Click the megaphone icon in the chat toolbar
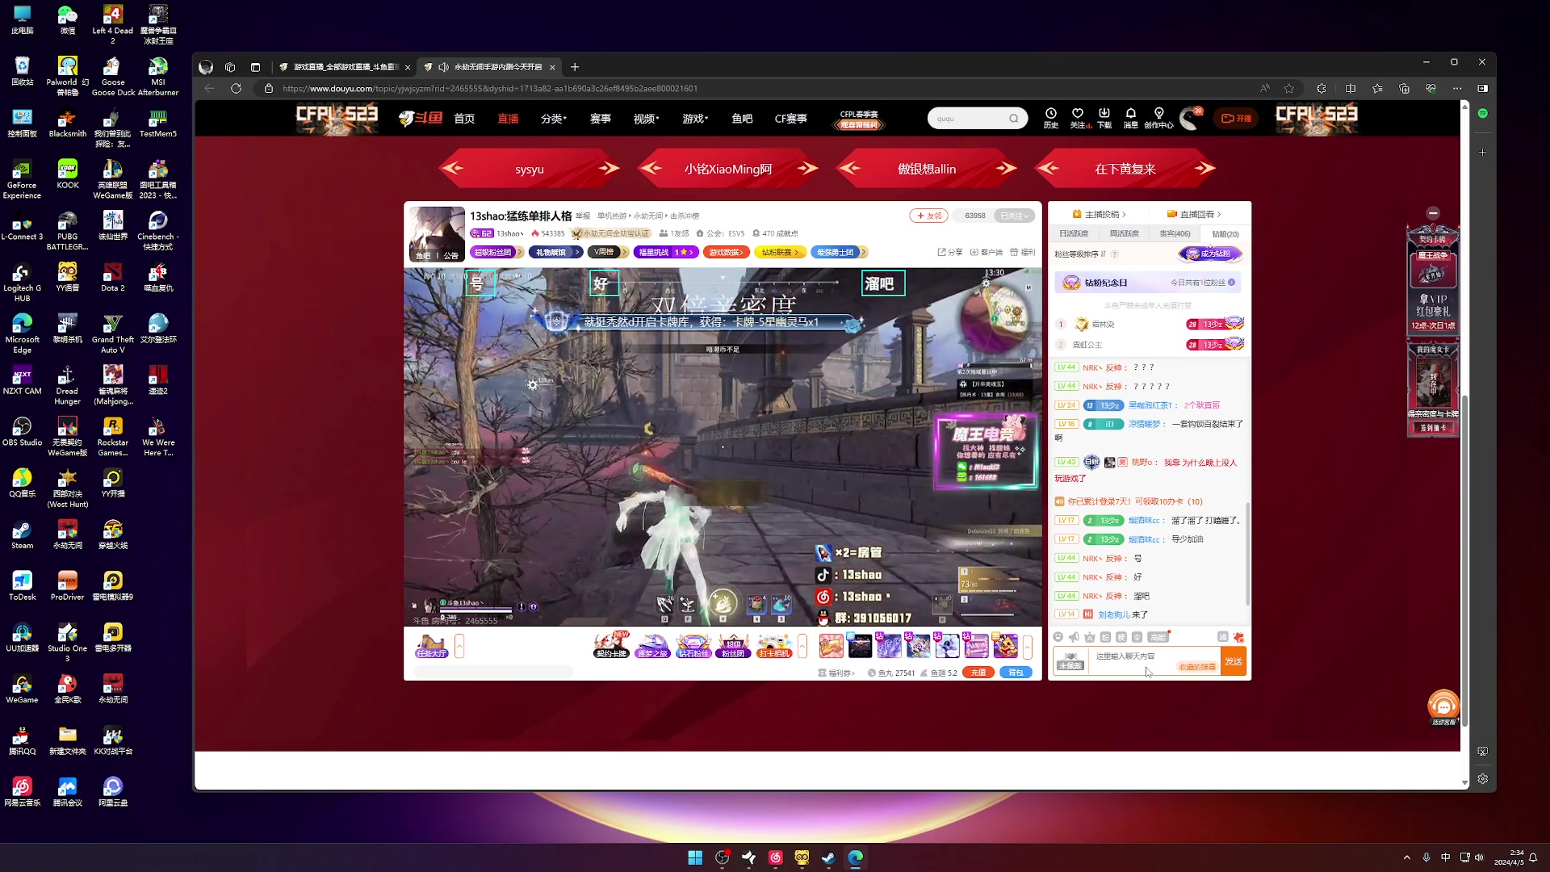This screenshot has width=1550, height=872. click(1074, 637)
